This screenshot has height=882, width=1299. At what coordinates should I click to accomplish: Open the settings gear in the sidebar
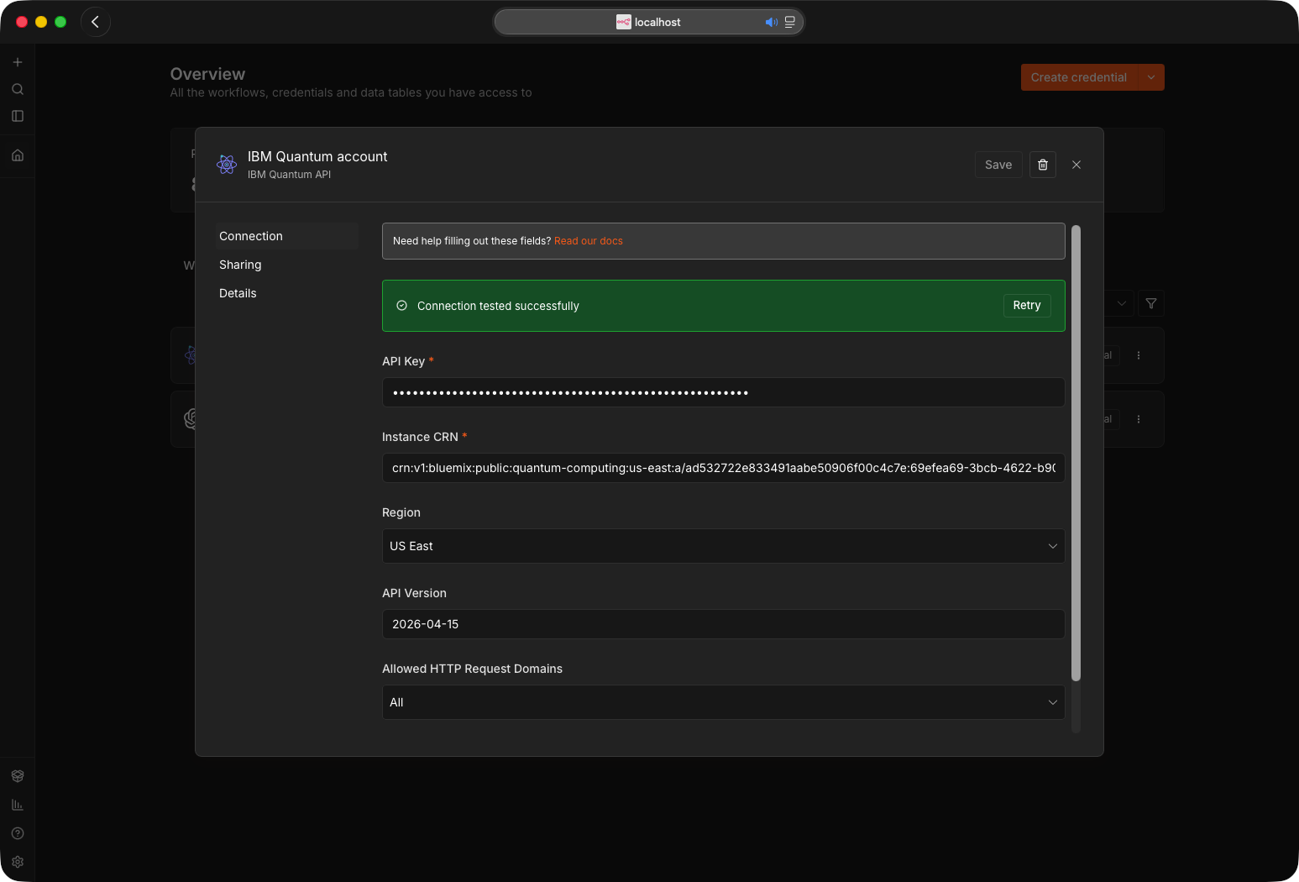click(18, 862)
